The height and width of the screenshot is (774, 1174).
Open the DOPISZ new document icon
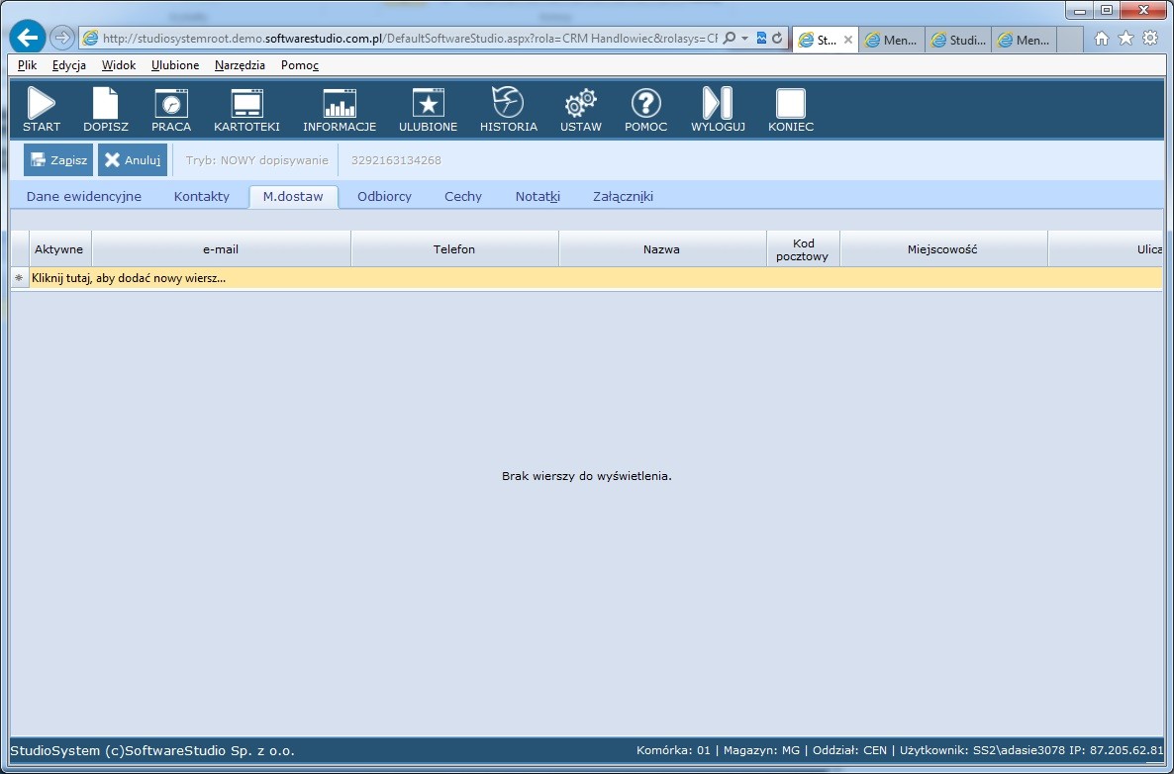pos(105,104)
